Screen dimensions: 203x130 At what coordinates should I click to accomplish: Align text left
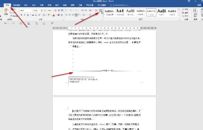pyautogui.click(x=66, y=15)
